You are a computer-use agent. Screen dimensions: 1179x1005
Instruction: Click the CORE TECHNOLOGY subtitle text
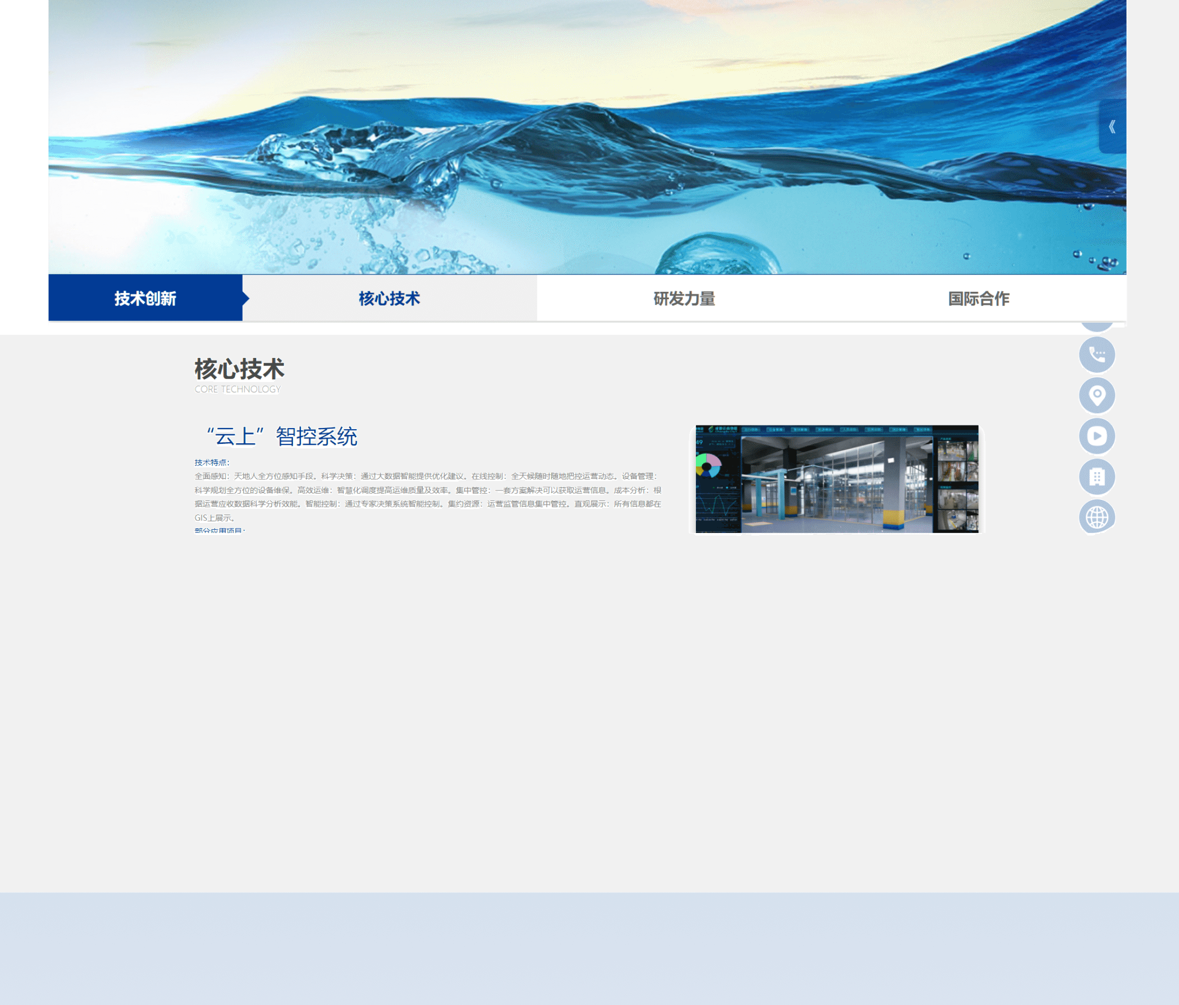coord(237,389)
